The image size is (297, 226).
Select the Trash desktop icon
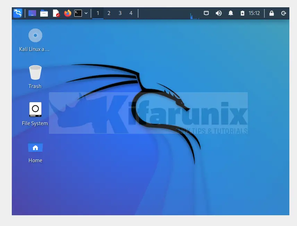[x=35, y=72]
